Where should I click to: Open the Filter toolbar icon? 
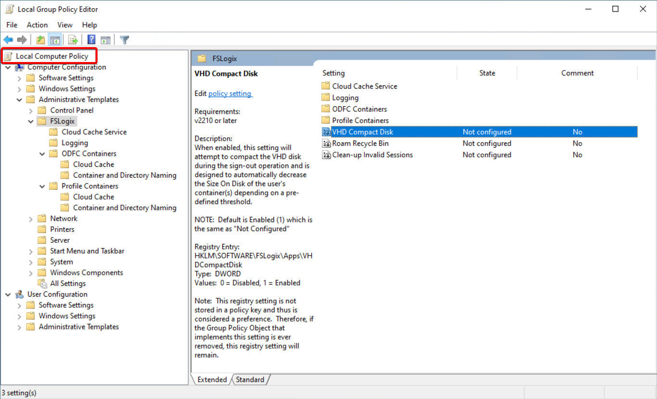pyautogui.click(x=124, y=39)
